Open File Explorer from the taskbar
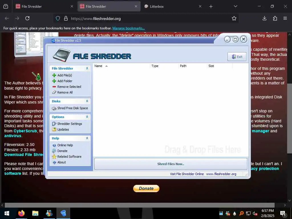This screenshot has height=219, width=292. (35, 213)
